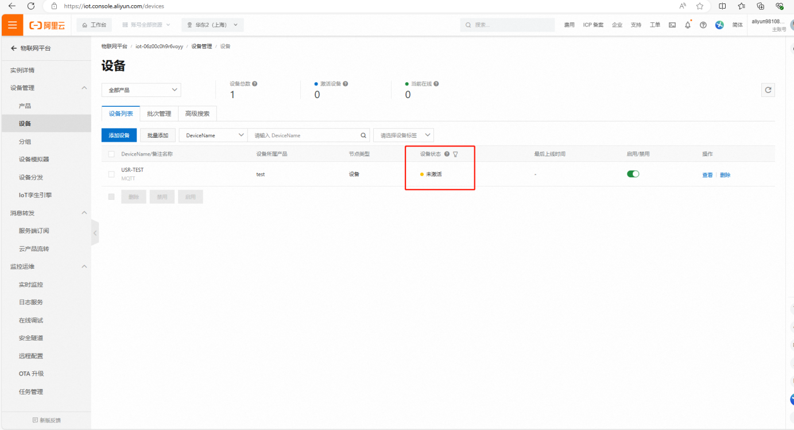This screenshot has width=794, height=430.
Task: Open the orange hamburger navigation menu
Action: pos(12,25)
